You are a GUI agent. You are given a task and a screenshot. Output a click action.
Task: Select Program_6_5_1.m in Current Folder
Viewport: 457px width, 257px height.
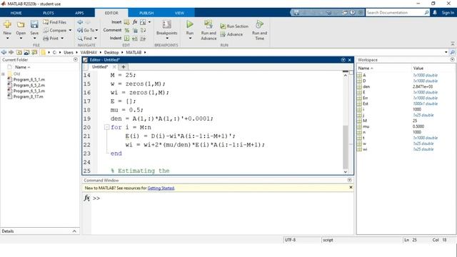click(29, 79)
